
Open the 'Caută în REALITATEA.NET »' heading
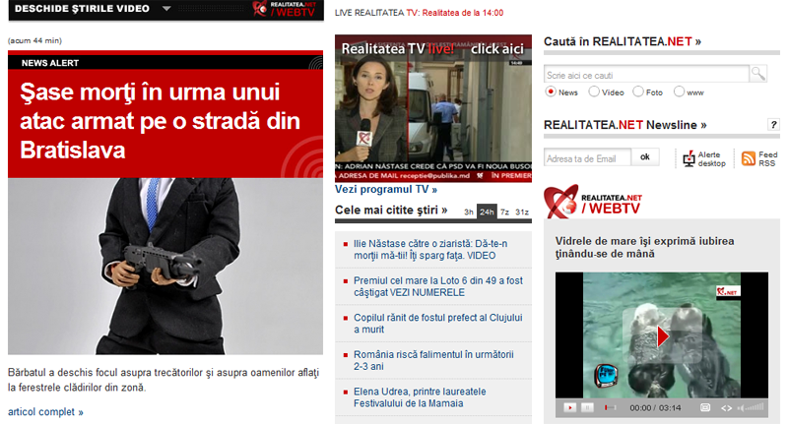[623, 41]
